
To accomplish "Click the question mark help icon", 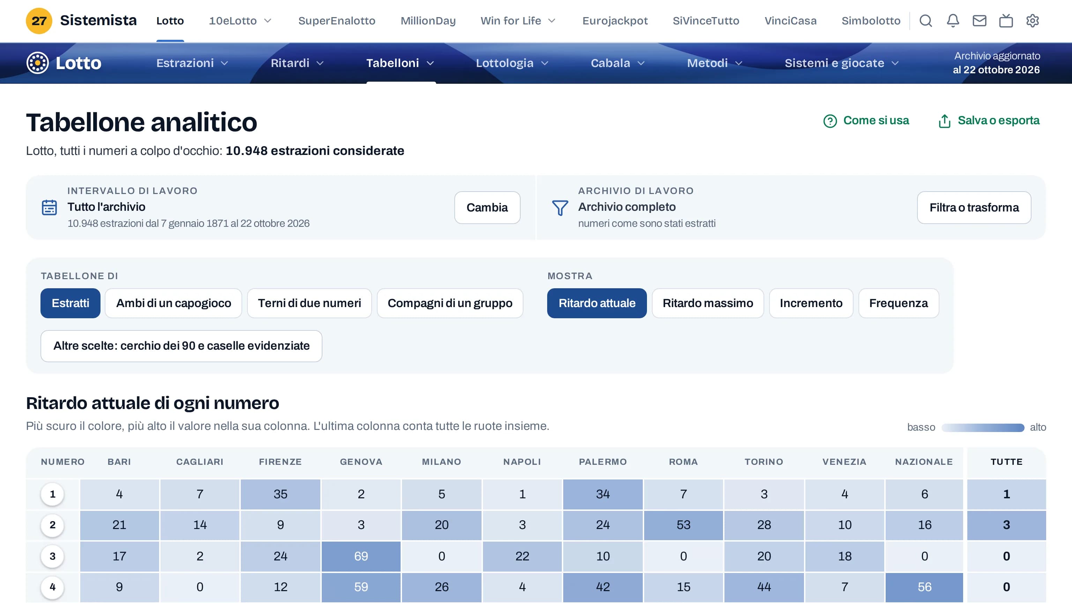I will (x=830, y=121).
